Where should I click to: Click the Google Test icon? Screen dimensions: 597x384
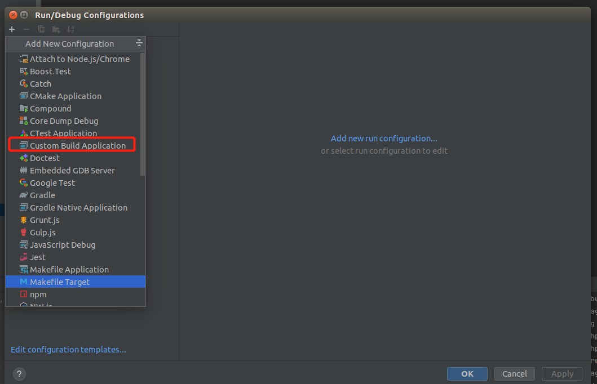24,183
